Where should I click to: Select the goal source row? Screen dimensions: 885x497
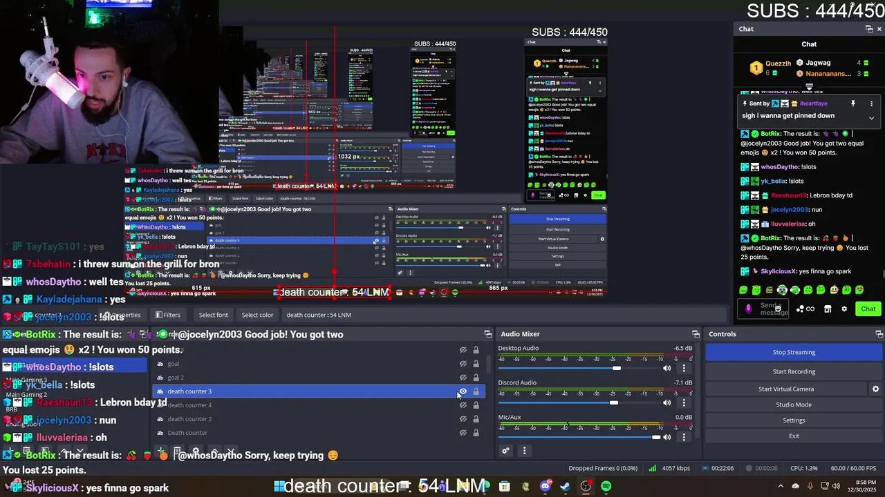318,364
